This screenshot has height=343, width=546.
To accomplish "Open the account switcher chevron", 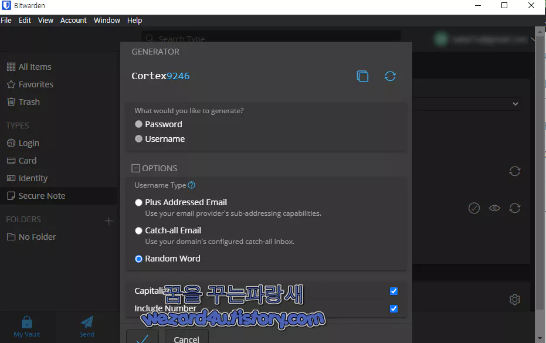I will [x=533, y=39].
